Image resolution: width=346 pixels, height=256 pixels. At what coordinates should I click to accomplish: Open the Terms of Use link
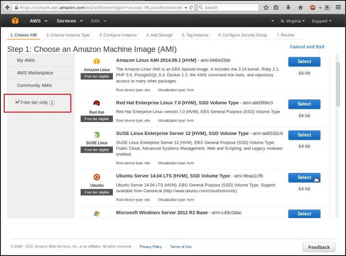[181, 246]
